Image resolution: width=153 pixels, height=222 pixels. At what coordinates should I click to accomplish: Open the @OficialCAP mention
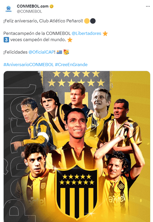click(41, 52)
